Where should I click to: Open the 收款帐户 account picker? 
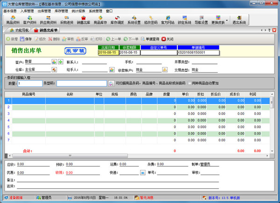tap(165, 70)
